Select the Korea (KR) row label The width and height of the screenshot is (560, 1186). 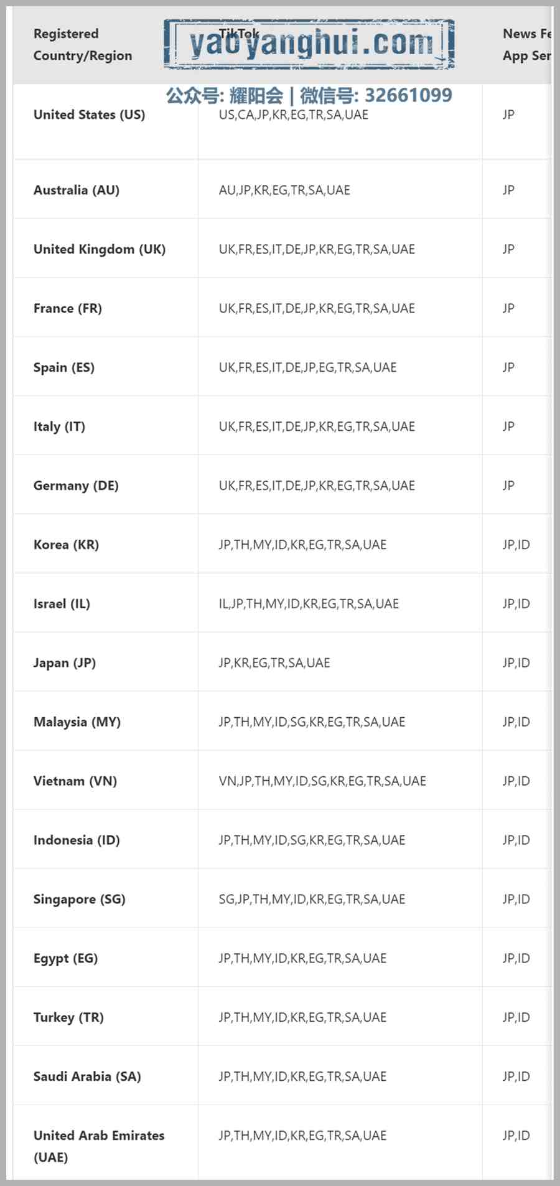coord(66,545)
